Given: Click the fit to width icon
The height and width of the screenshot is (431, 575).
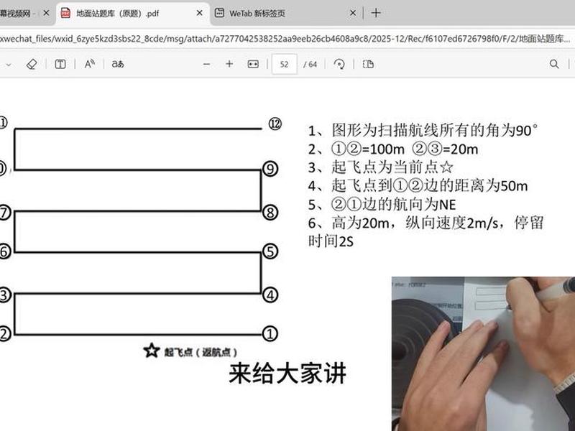Looking at the screenshot, I should [x=253, y=64].
